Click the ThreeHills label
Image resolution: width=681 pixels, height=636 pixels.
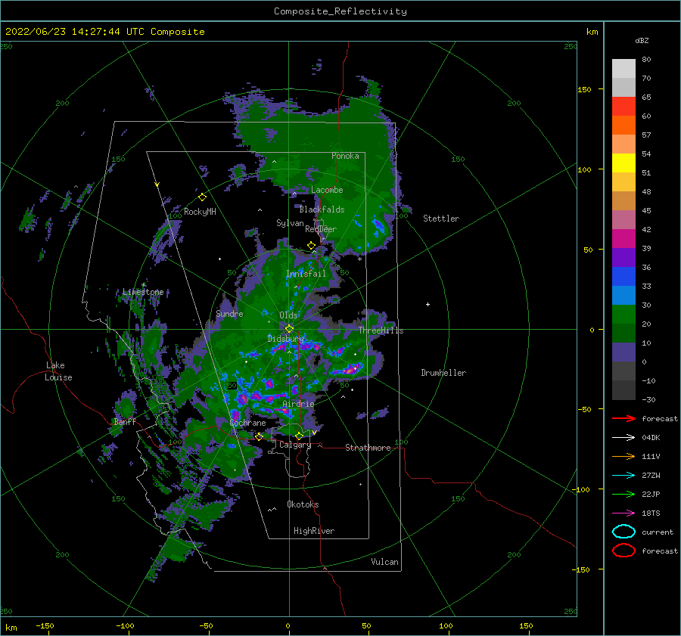[x=381, y=330]
